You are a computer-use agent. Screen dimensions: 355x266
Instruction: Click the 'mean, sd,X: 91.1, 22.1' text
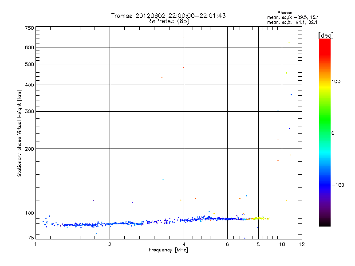coord(292,22)
